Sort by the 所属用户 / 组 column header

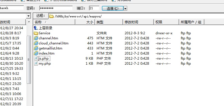click(191, 22)
